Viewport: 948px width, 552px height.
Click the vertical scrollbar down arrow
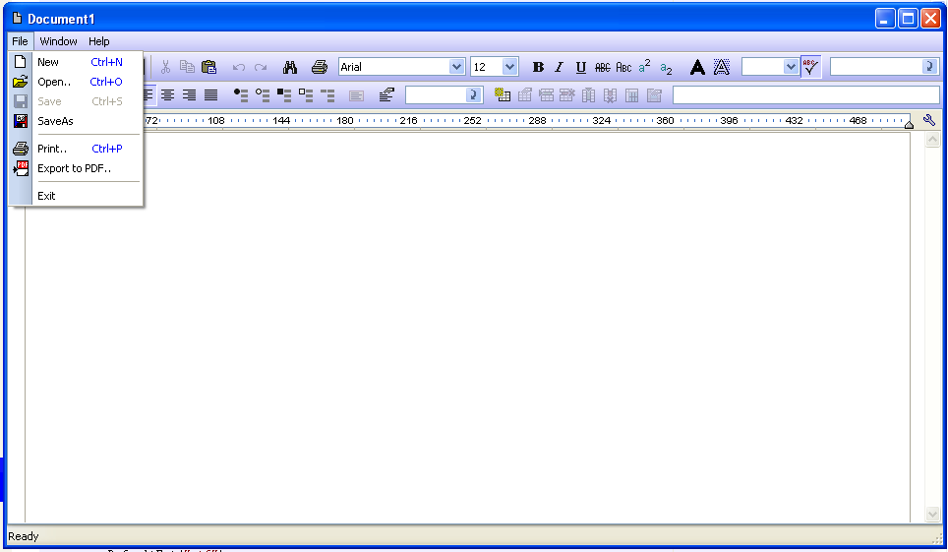(932, 514)
